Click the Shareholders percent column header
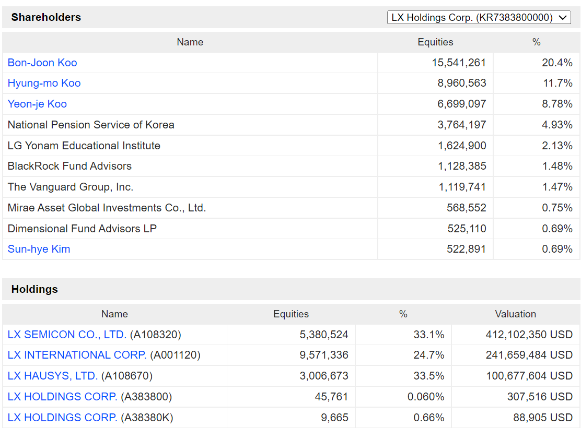This screenshot has height=439, width=581. coord(536,42)
